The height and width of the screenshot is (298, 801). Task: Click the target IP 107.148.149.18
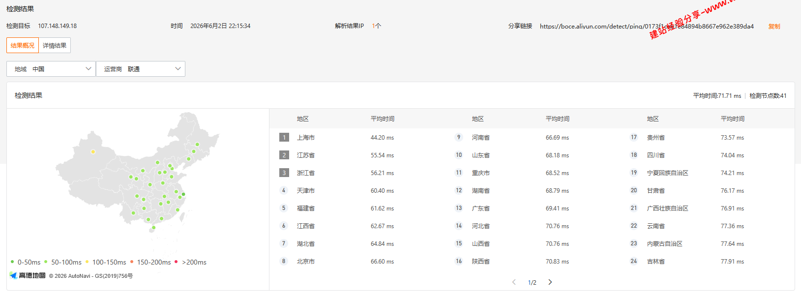58,26
